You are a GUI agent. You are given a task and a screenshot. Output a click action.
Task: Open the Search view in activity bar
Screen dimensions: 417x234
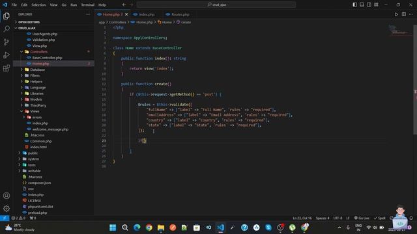(7, 29)
